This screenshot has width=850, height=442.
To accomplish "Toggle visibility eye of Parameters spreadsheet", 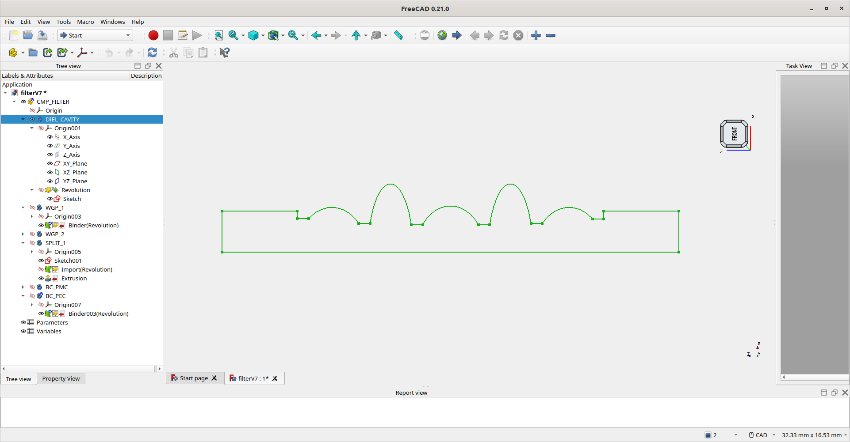I will point(23,322).
